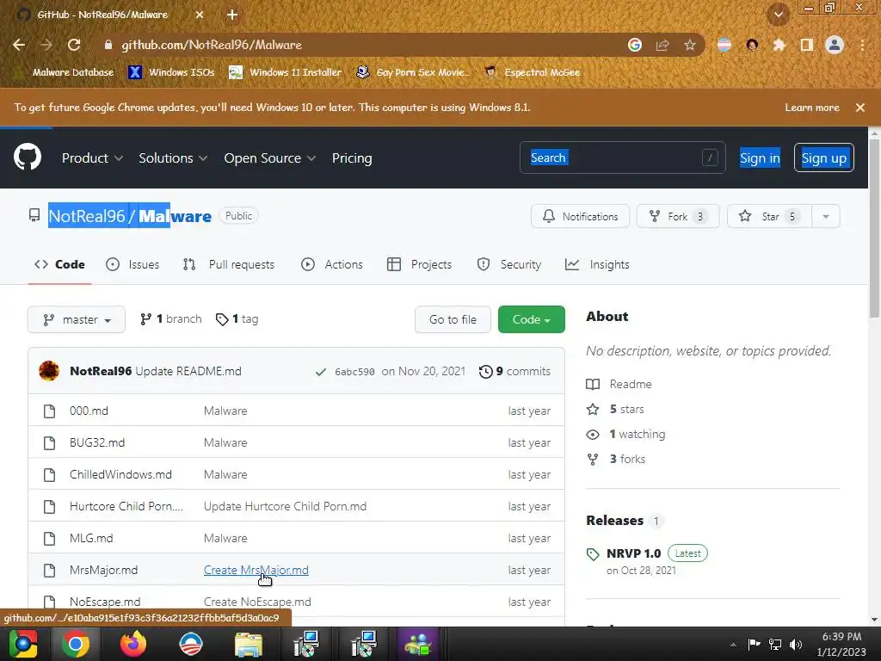Switch to the Issues tab
Image resolution: width=881 pixels, height=661 pixels.
pyautogui.click(x=132, y=265)
